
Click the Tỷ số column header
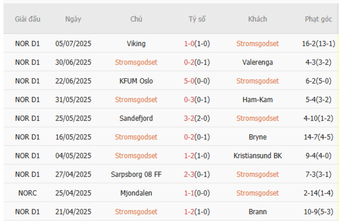[197, 19]
